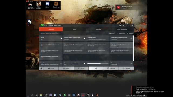The image size is (173, 97).
Task: Click the Radeon Settings taskbar icon
Action: 83,95
